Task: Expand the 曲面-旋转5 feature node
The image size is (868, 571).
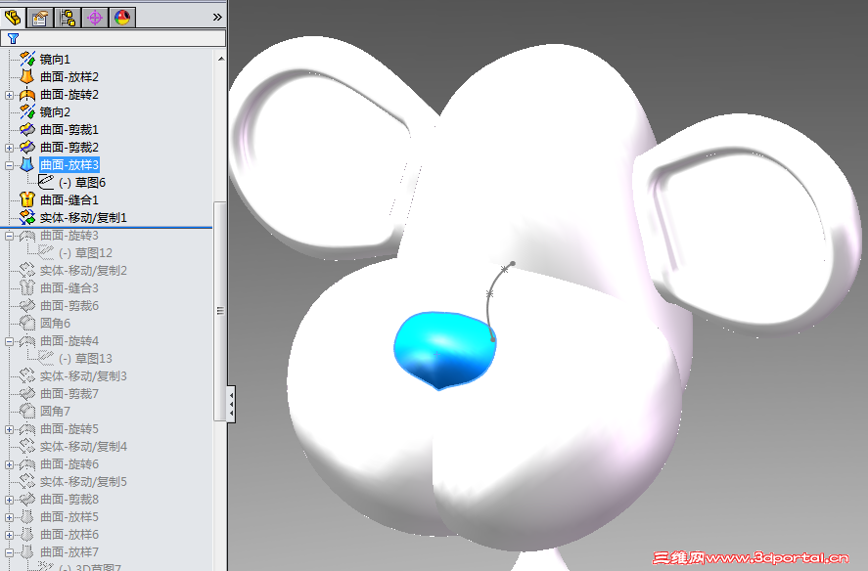Action: tap(8, 428)
